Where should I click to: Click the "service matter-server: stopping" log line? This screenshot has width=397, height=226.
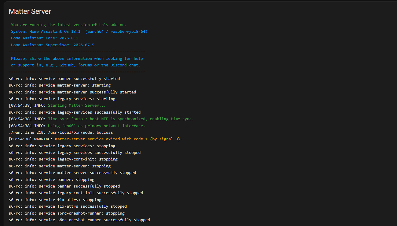60,166
